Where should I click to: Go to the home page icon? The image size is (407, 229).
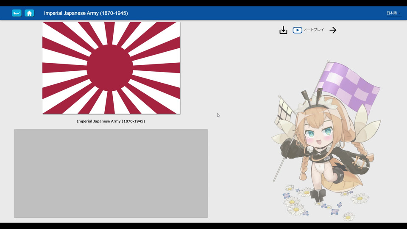tap(29, 13)
